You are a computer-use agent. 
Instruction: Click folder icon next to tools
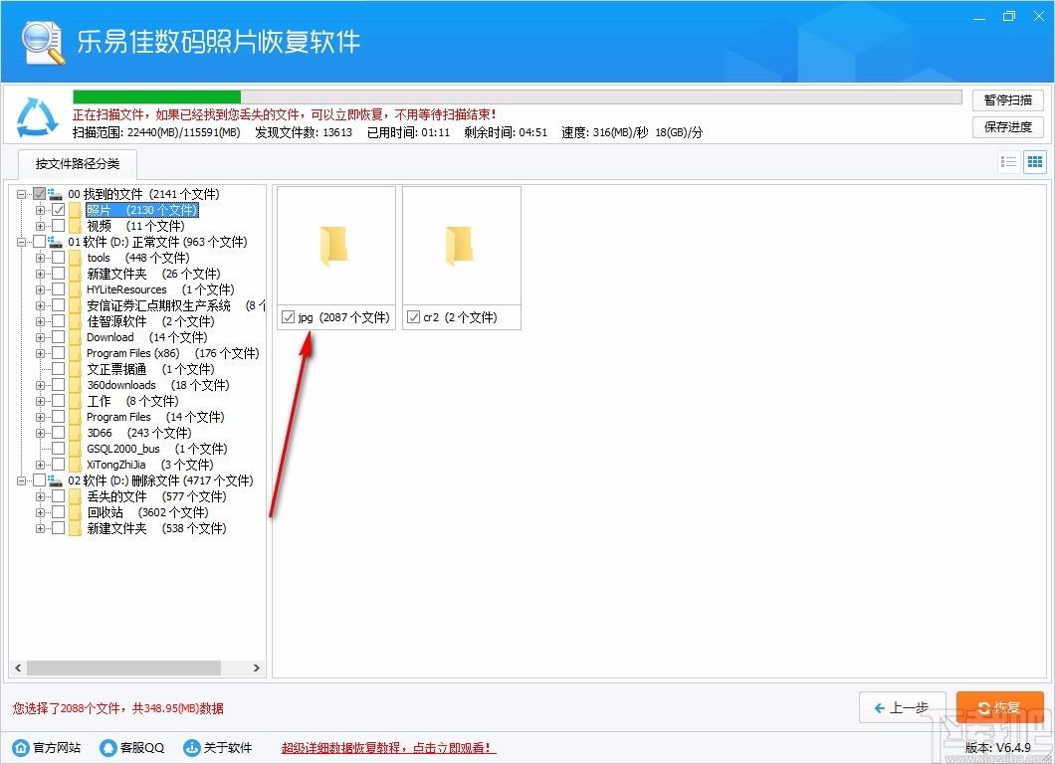coord(75,258)
